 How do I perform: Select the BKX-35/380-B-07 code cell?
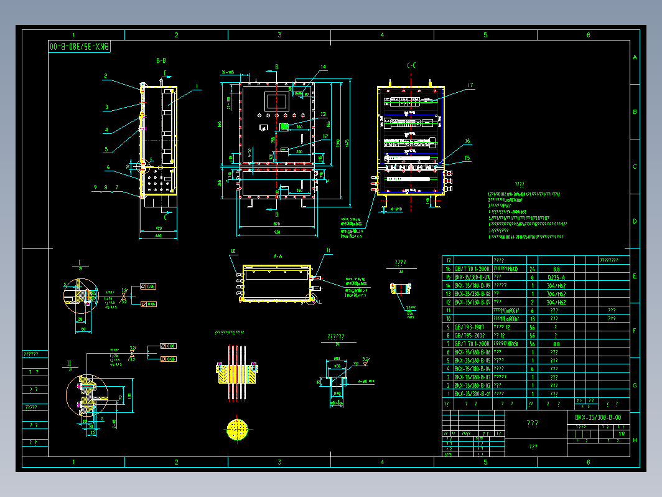[472, 302]
